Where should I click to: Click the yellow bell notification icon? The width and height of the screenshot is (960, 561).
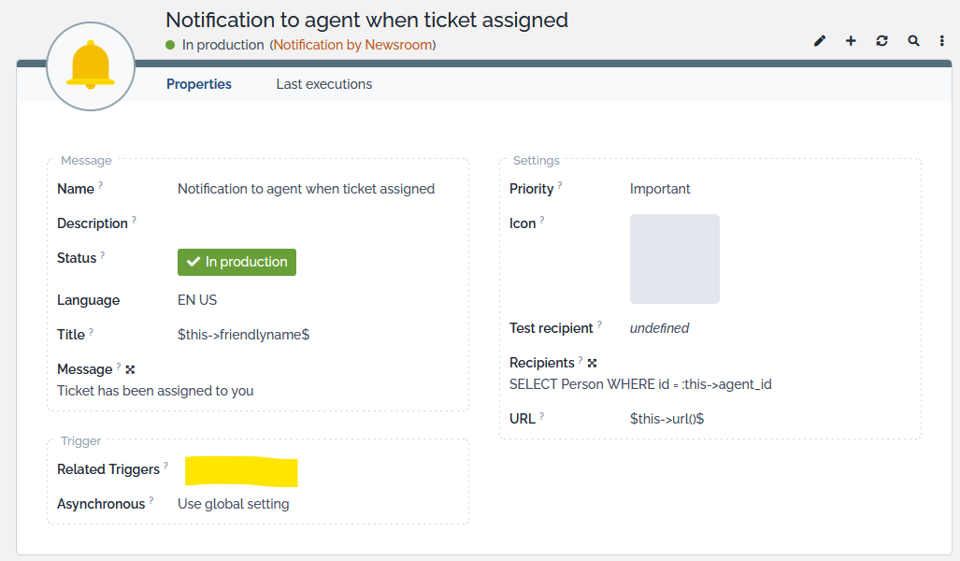[91, 65]
